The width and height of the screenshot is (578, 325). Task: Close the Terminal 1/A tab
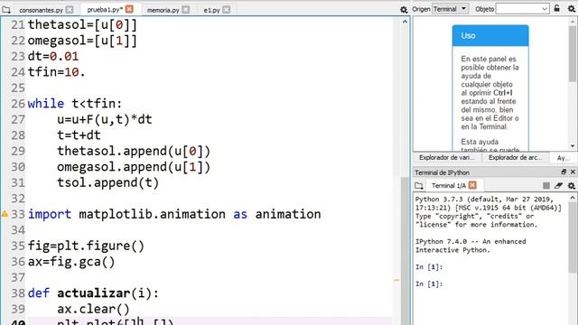tap(472, 185)
